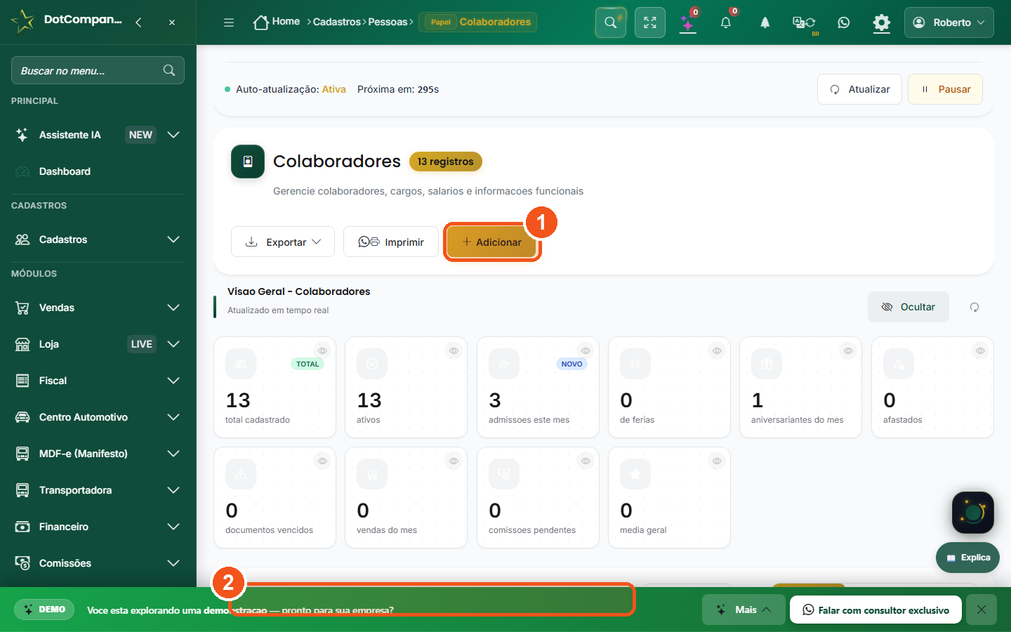1011x632 pixels.
Task: Toggle visibility of media geral card
Action: (x=717, y=461)
